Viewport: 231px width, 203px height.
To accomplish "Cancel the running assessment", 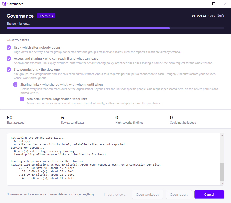I will point(209,194).
